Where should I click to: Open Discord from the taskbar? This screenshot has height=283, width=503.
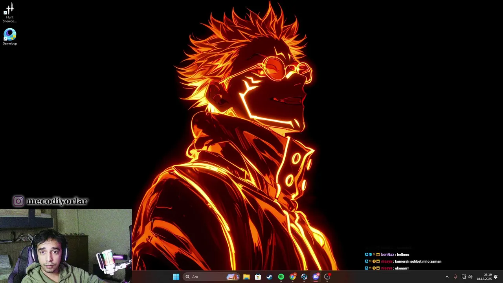[316, 277]
